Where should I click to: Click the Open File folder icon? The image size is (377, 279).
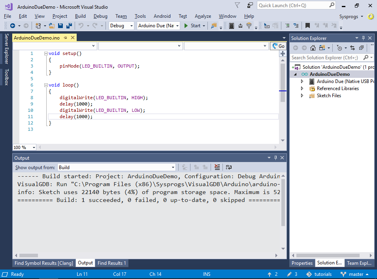tap(52, 26)
